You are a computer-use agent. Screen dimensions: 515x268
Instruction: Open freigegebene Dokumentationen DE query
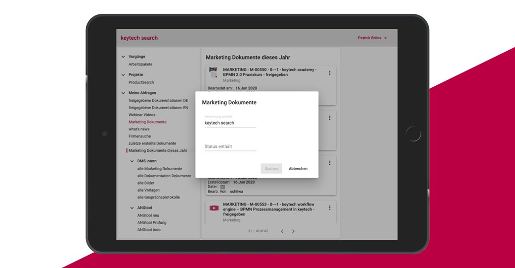click(158, 100)
